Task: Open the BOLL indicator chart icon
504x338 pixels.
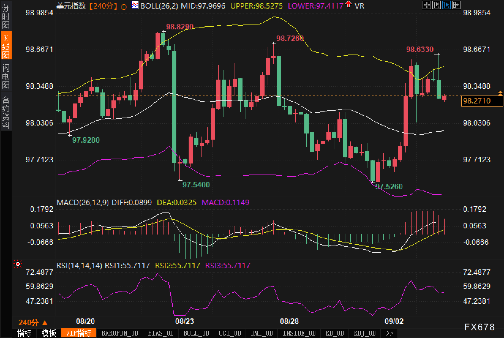Action: pos(134,5)
